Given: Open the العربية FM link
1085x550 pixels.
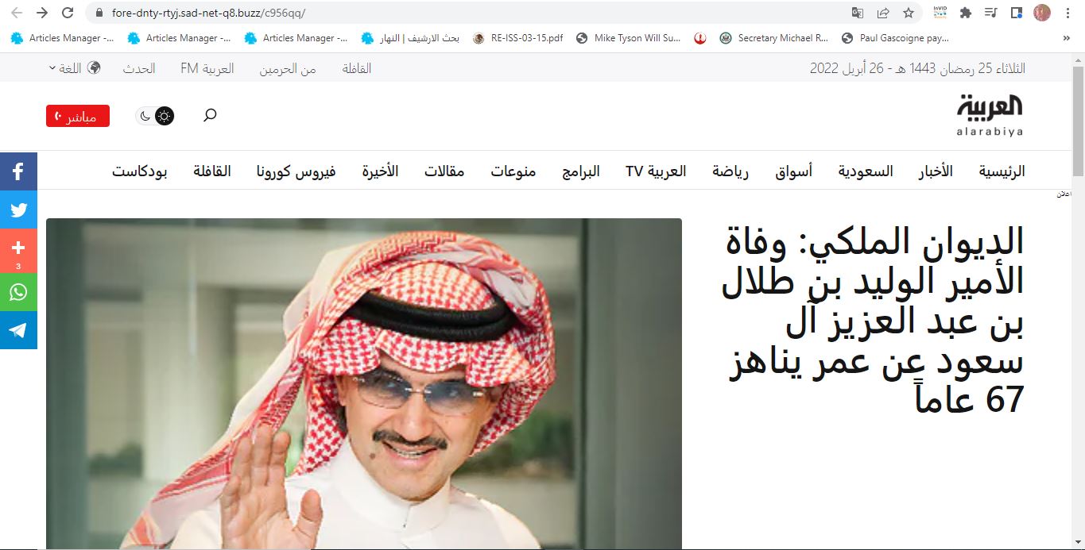Looking at the screenshot, I should pyautogui.click(x=207, y=68).
